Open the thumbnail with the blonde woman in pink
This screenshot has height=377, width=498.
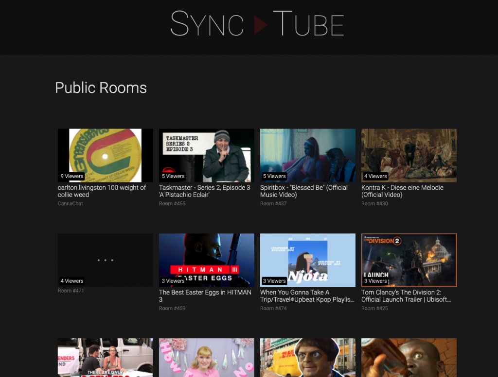pyautogui.click(x=206, y=358)
